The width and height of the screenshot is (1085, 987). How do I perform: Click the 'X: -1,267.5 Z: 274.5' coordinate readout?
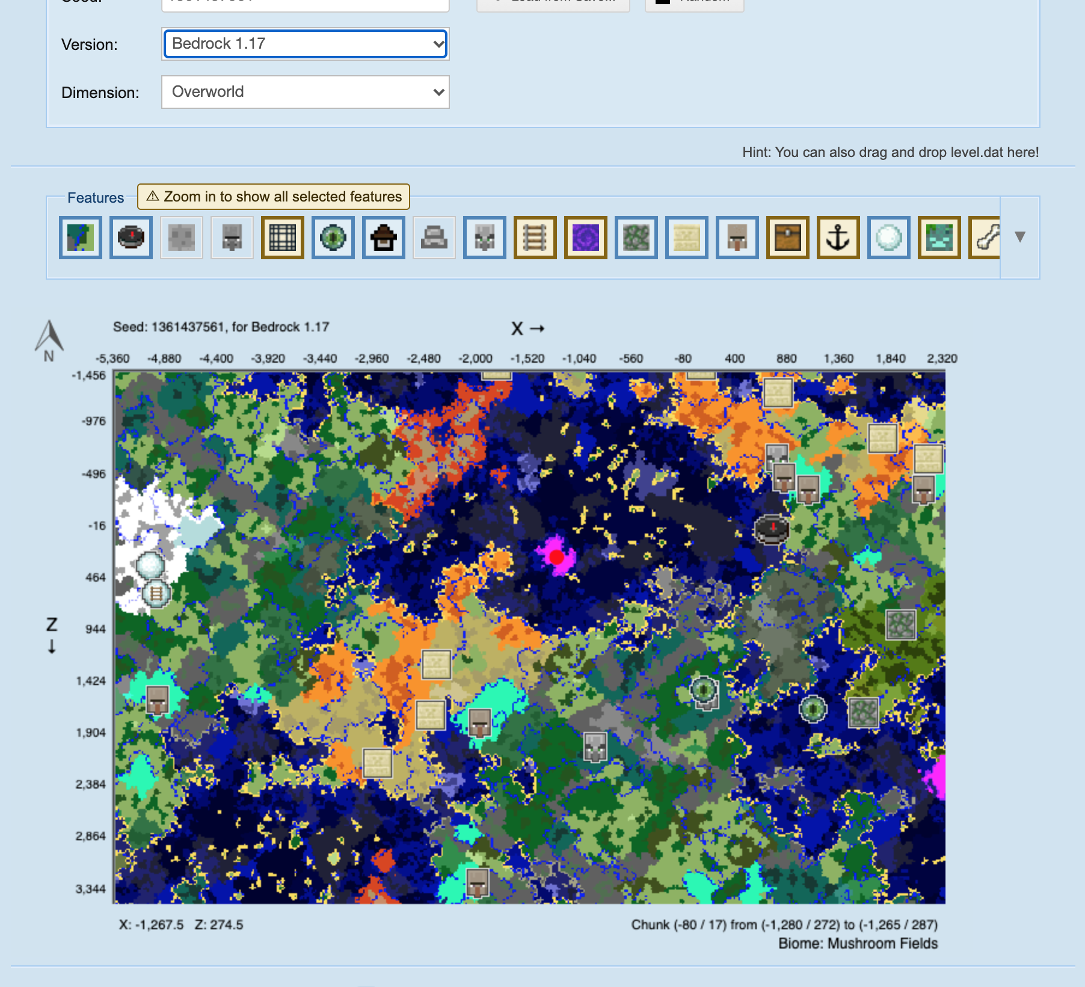coord(181,925)
